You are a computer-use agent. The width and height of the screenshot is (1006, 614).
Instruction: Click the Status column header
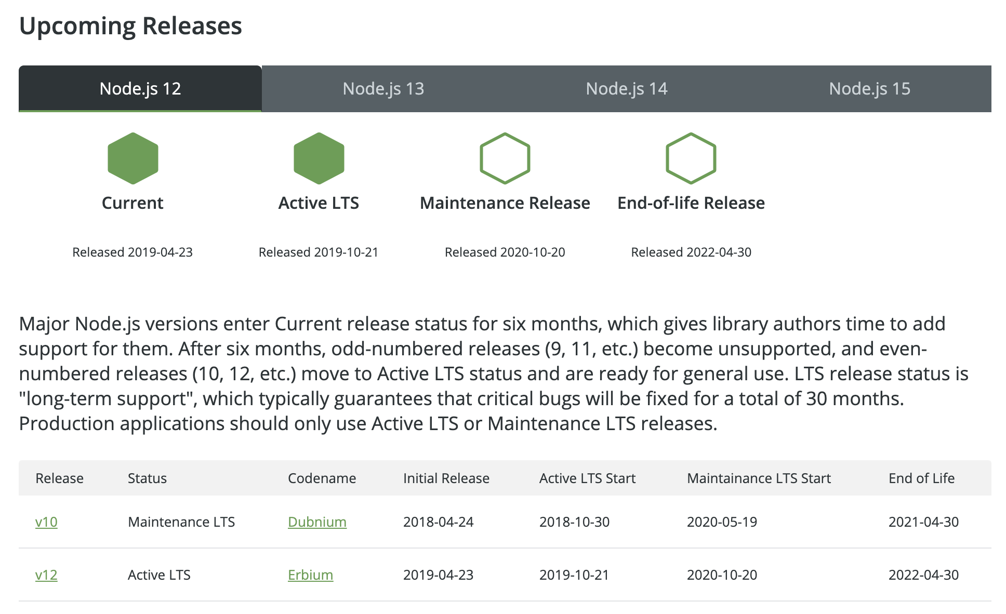point(147,478)
